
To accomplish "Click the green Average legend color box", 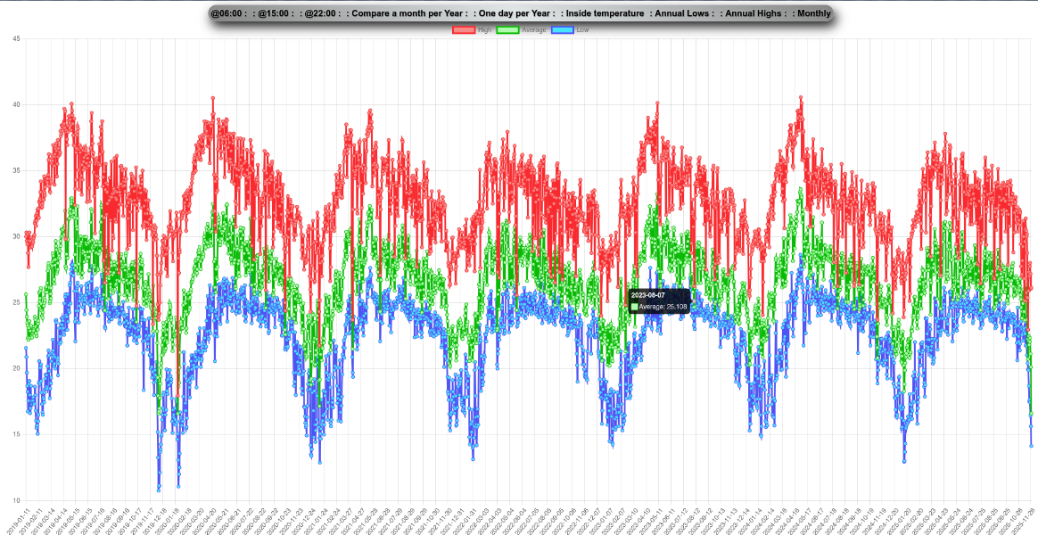I will [507, 30].
